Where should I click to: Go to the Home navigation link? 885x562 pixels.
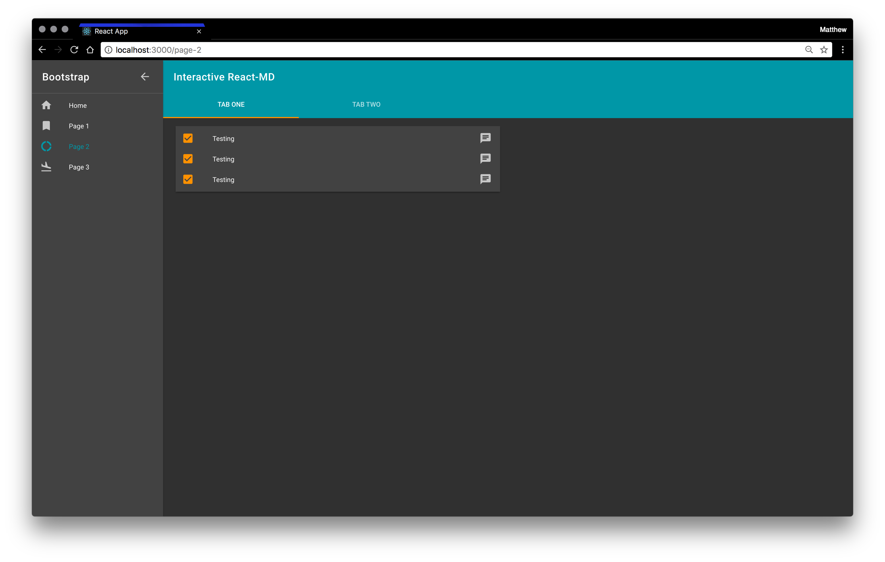coord(78,106)
